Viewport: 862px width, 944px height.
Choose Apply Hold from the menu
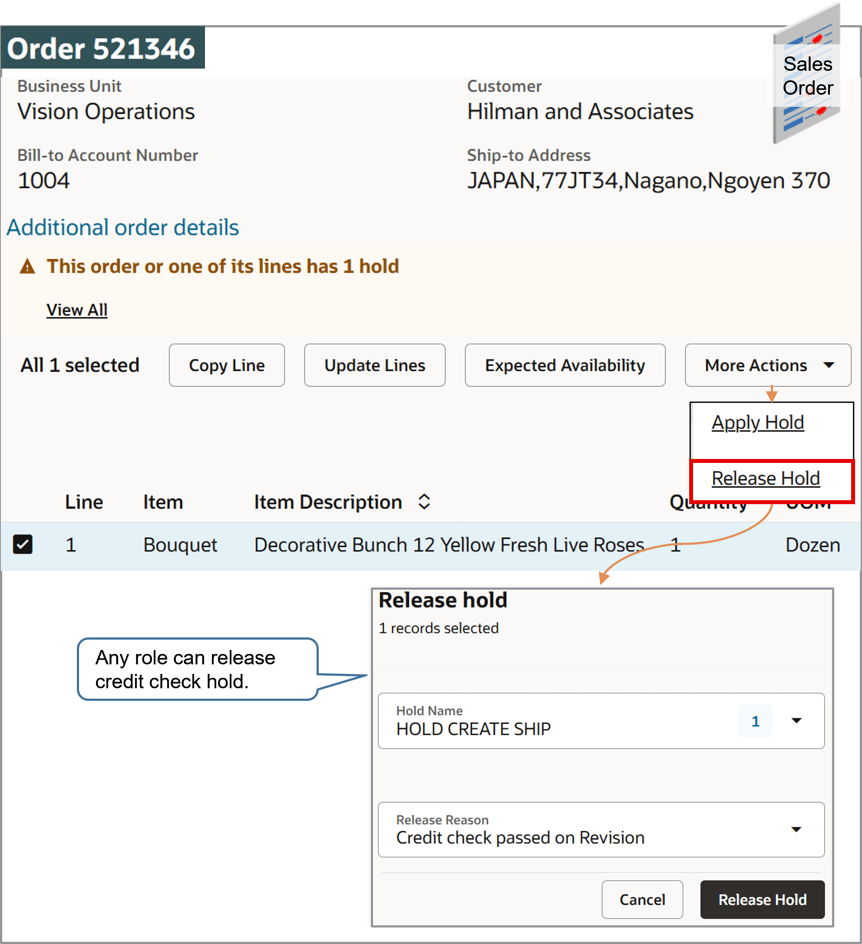point(758,422)
